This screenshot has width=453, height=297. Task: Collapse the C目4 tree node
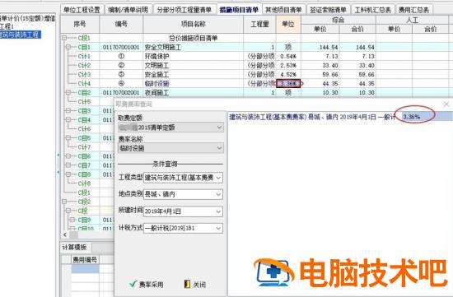(x=68, y=119)
